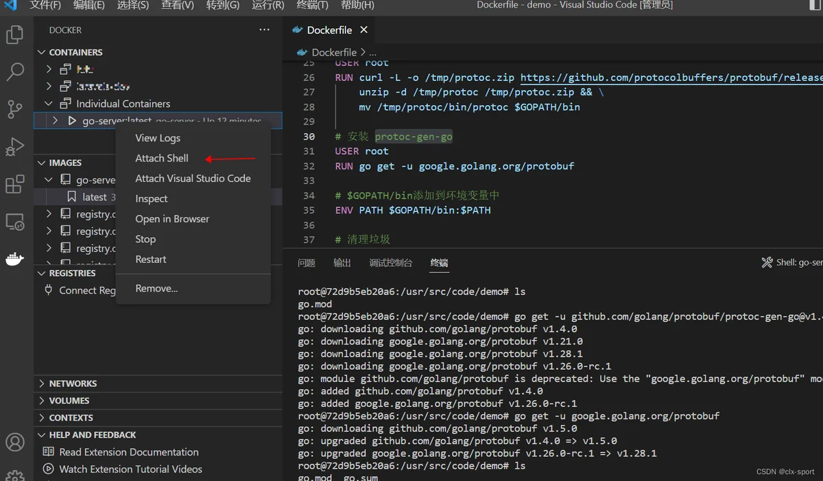
Task: Open the 选择(S) menu
Action: [x=133, y=5]
